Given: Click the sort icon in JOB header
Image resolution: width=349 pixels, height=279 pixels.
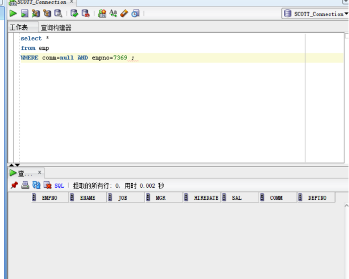Looking at the screenshot, I should [x=110, y=197].
